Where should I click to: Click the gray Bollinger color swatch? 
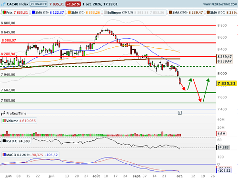tap(105, 12)
